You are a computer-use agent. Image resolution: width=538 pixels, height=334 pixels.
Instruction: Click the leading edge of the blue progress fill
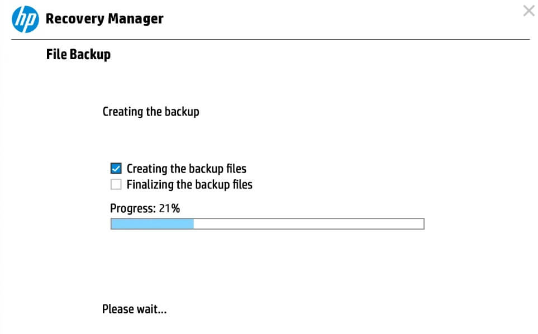coord(193,224)
